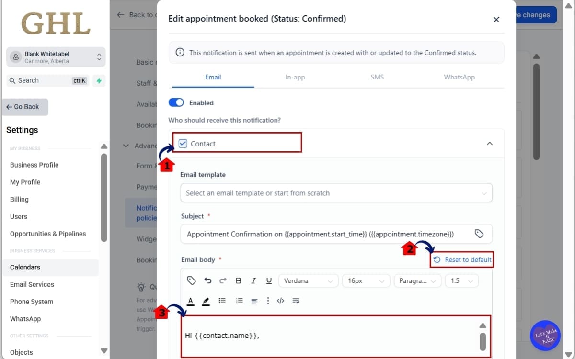Screen dimensions: 575x359
Task: Open the Blank WhiteLabel account switcher
Action: tap(56, 57)
